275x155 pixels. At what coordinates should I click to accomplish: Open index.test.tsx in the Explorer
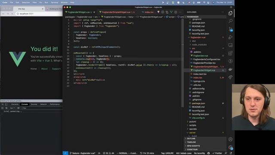pyautogui.click(x=200, y=74)
